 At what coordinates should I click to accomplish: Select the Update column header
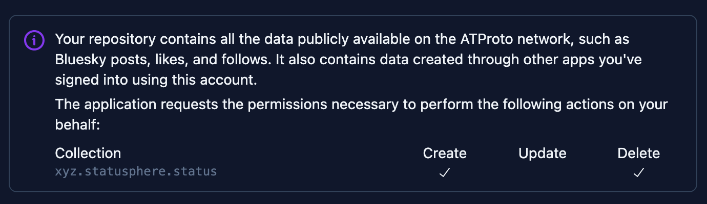[542, 153]
